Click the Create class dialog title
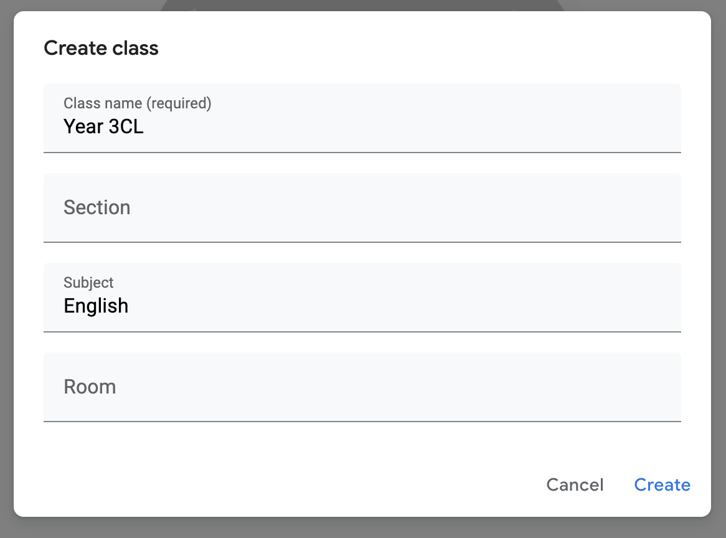This screenshot has height=538, width=726. [x=101, y=48]
